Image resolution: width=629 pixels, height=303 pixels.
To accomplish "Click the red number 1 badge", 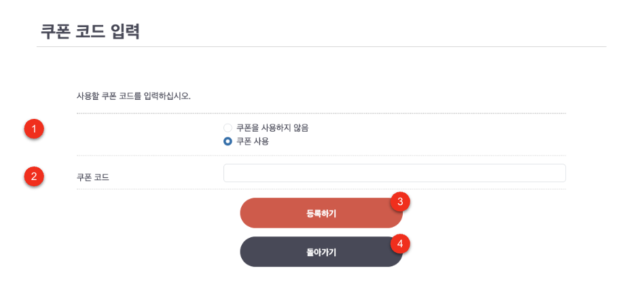I will 34,128.
